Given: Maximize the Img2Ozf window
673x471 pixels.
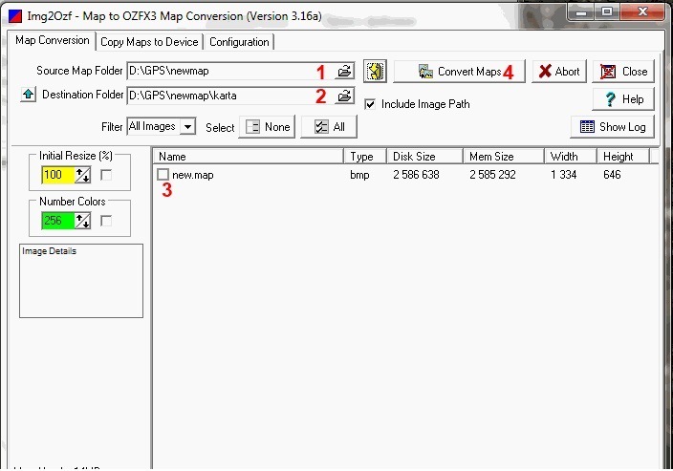Looking at the screenshot, I should click(606, 12).
